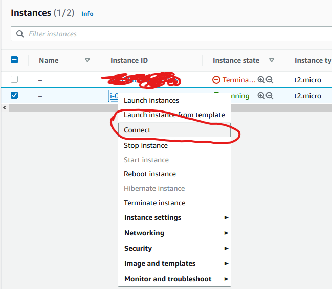Click zoom-out icon beside Terminated state

269,80
